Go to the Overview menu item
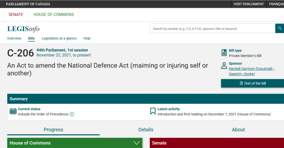 (14, 38)
